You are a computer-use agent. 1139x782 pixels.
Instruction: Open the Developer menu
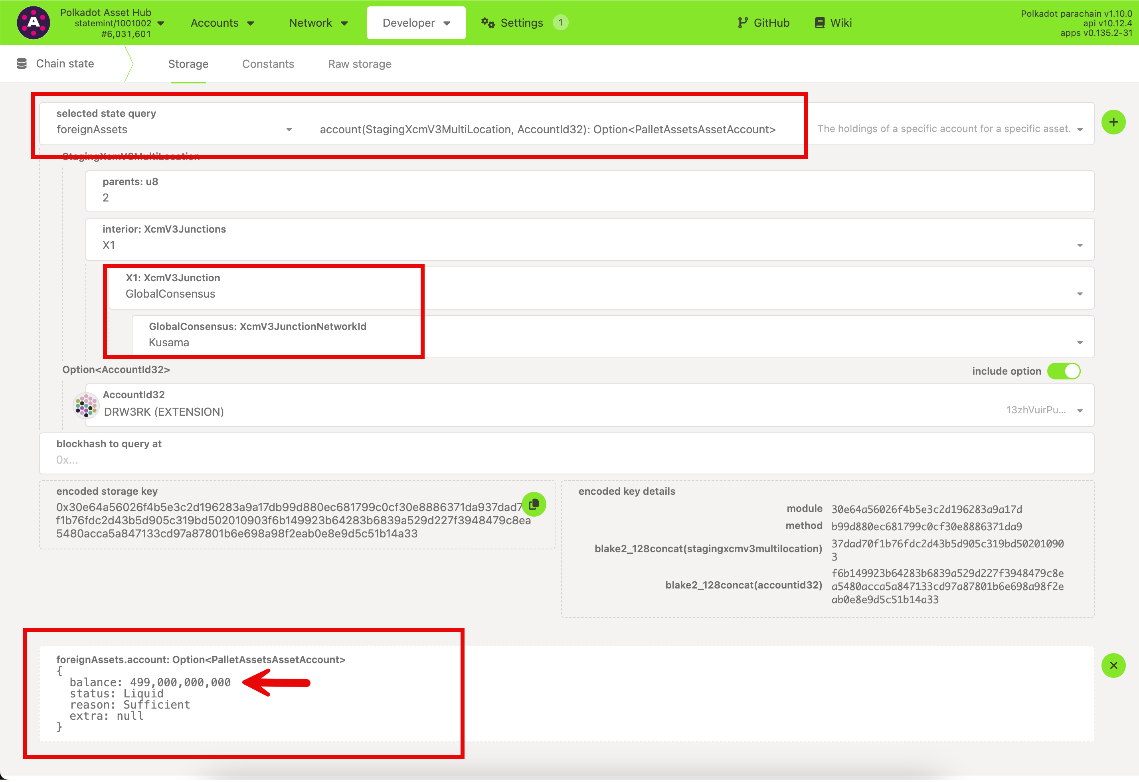pos(415,22)
